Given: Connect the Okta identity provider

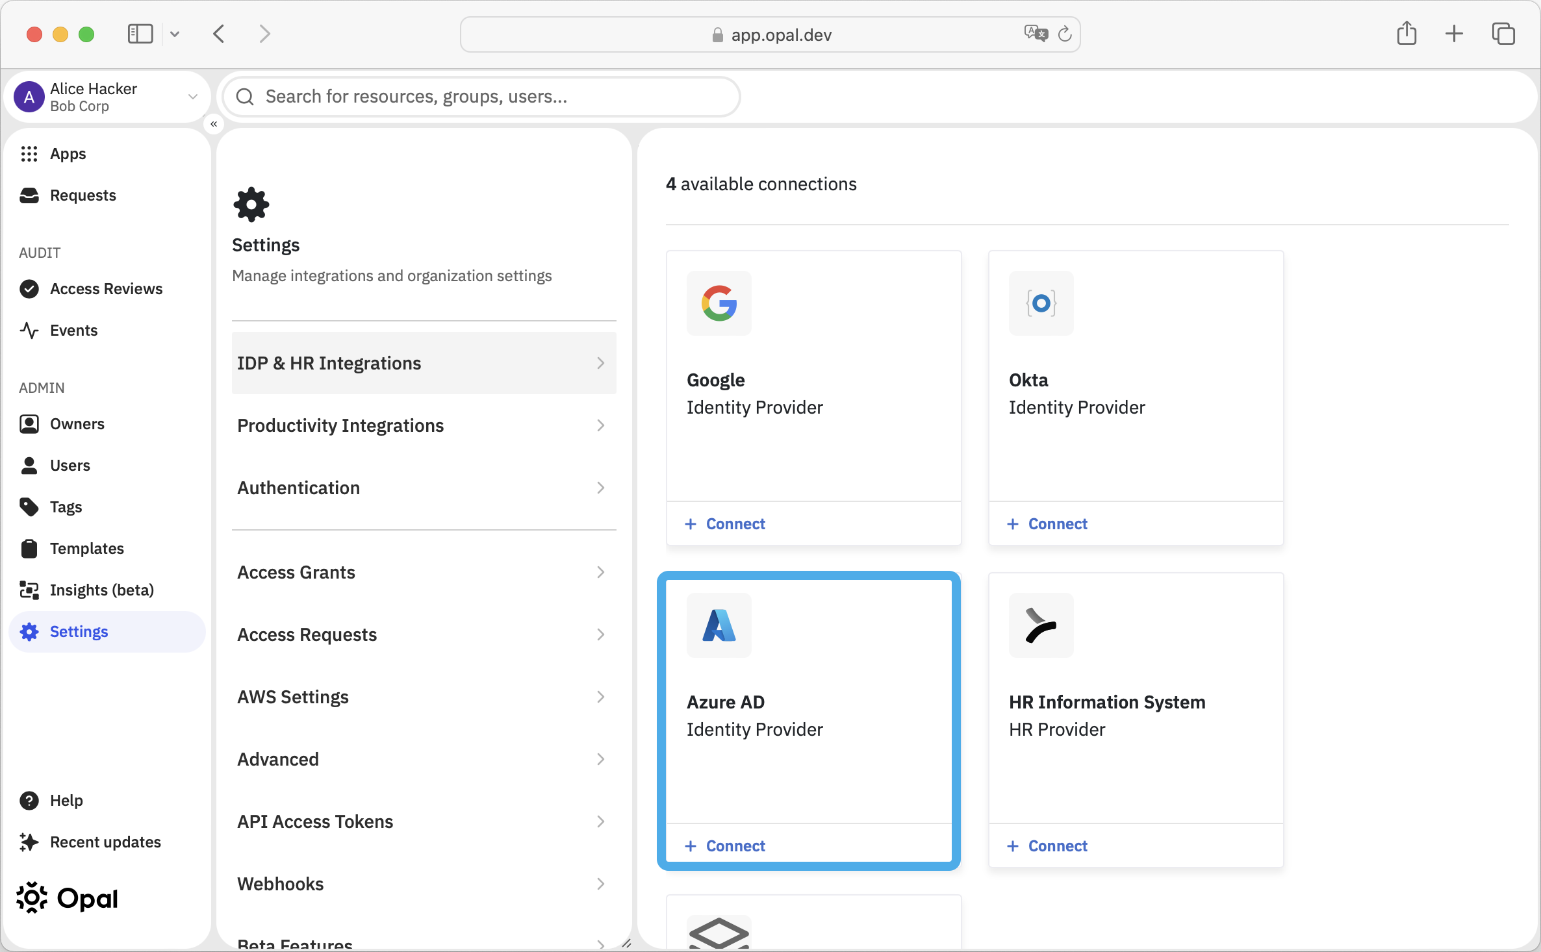Looking at the screenshot, I should [x=1047, y=524].
